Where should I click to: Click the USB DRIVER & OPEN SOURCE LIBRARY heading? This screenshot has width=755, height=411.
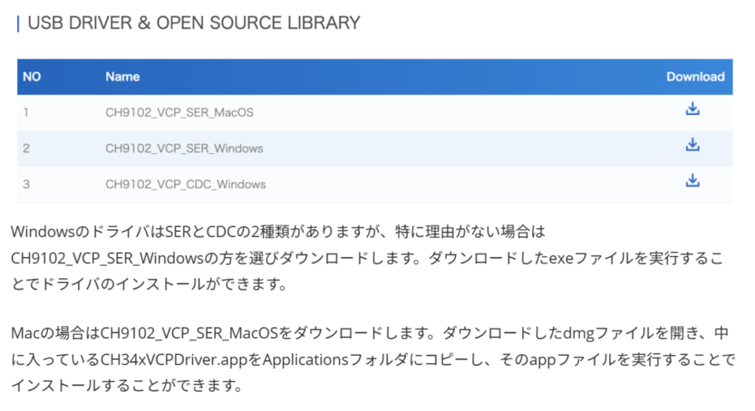pos(194,23)
